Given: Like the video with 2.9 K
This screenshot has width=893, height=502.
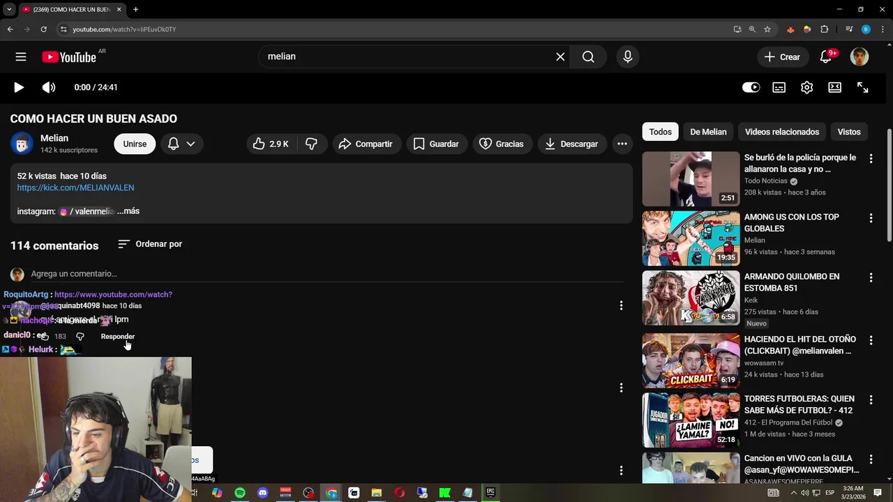Looking at the screenshot, I should tap(271, 144).
